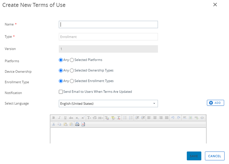The image size is (229, 164).
Task: Insert a horizontal rule
Action: click(185, 118)
